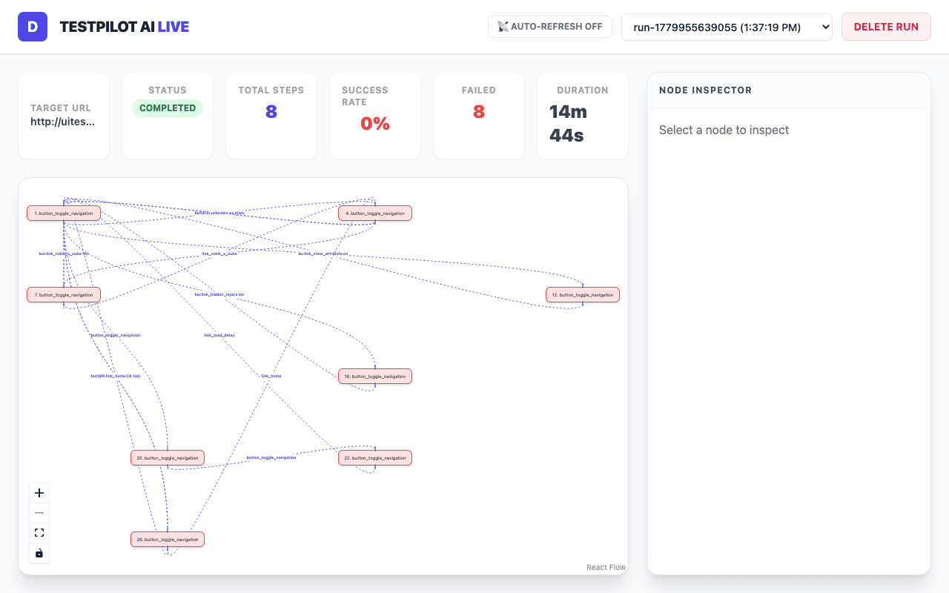949x593 pixels.
Task: Click the edge label containing 'class_attribute'
Action: tap(323, 254)
